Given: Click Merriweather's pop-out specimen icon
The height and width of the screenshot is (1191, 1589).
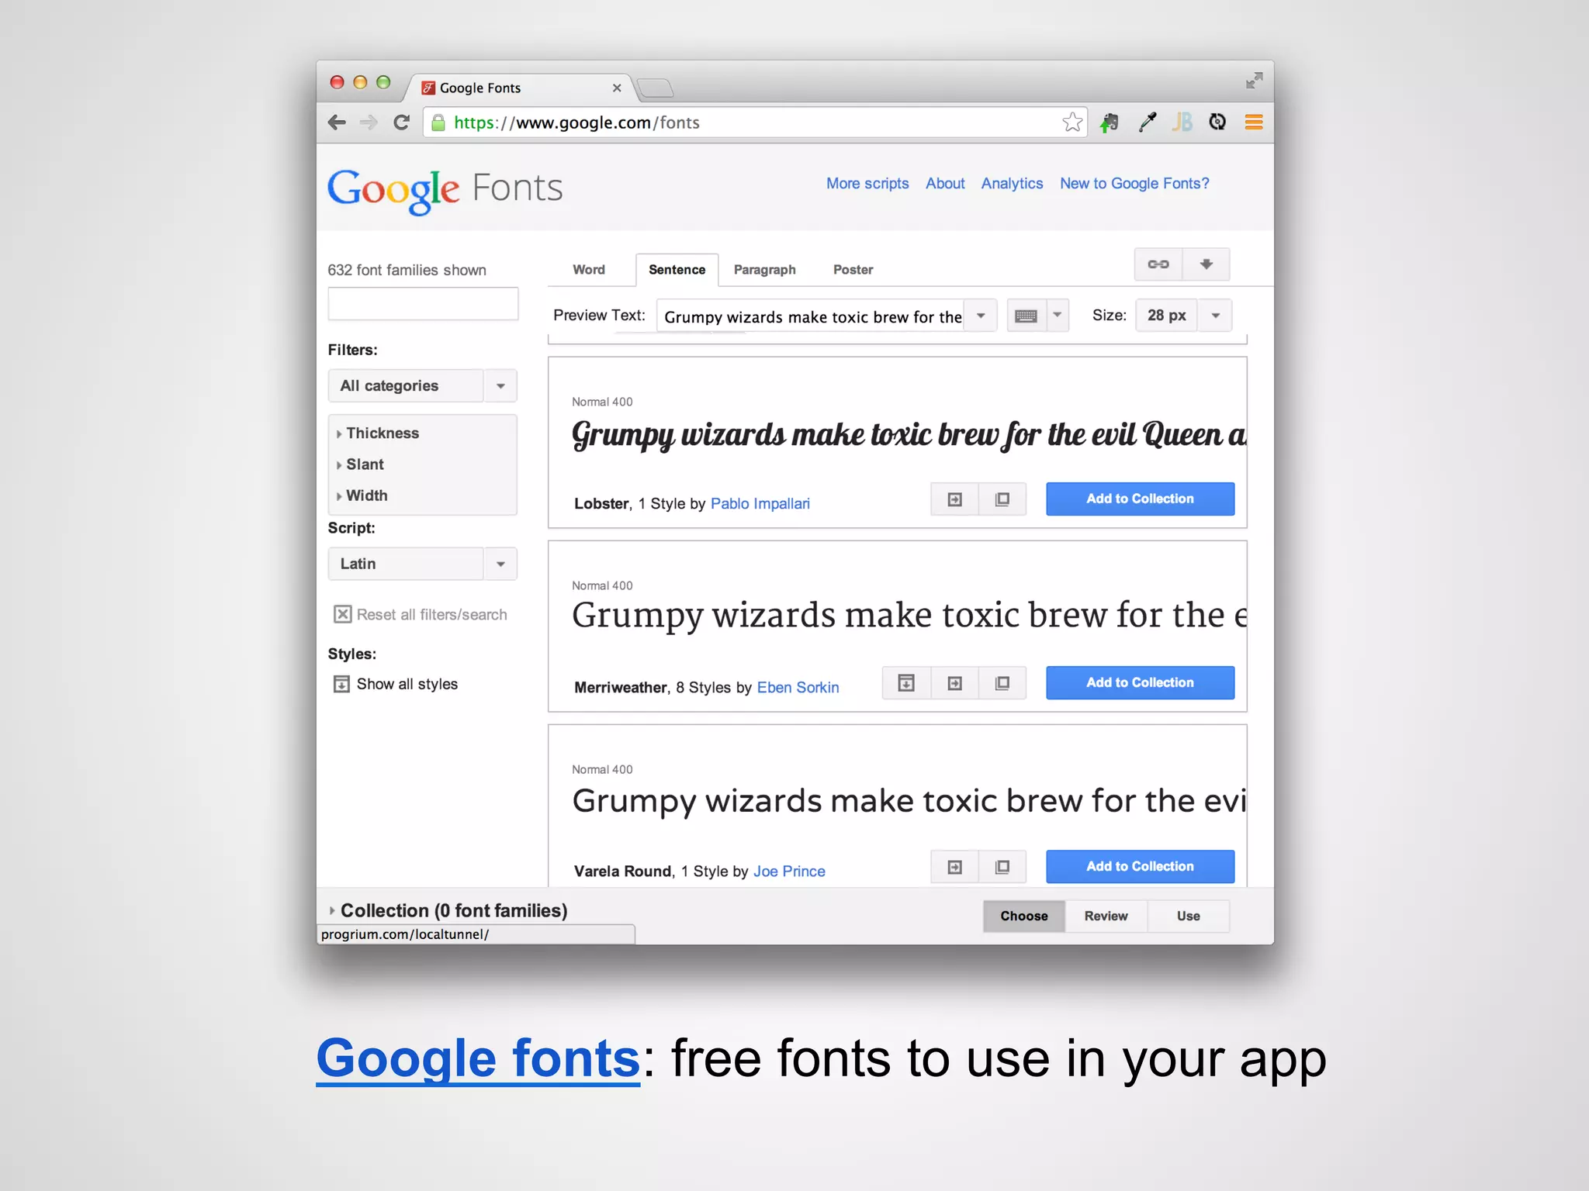Looking at the screenshot, I should (1002, 683).
